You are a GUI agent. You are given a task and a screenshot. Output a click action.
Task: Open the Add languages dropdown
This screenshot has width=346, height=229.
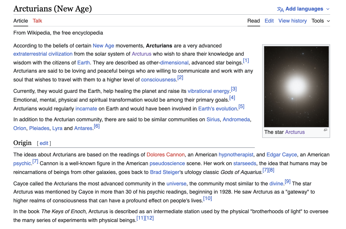point(303,9)
